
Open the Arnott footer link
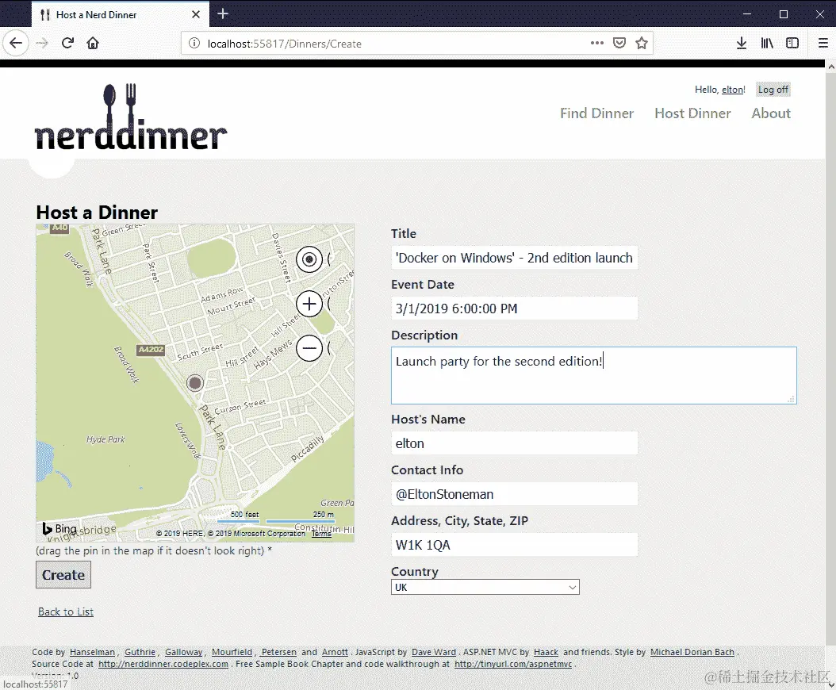coord(335,652)
